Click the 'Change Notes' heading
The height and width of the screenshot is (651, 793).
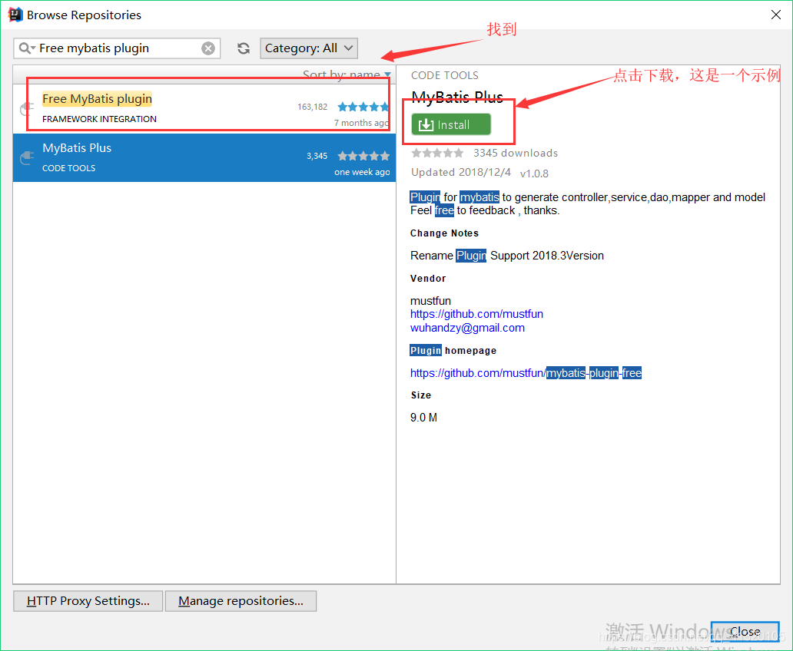point(444,233)
